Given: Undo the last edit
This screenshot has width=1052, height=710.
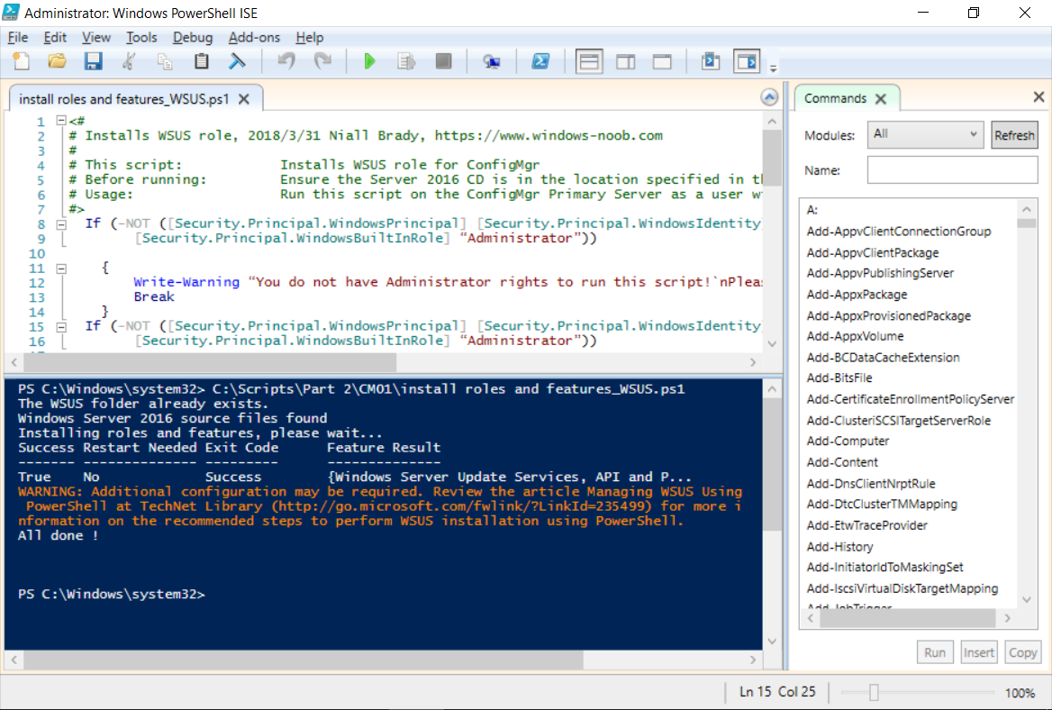Looking at the screenshot, I should click(286, 62).
